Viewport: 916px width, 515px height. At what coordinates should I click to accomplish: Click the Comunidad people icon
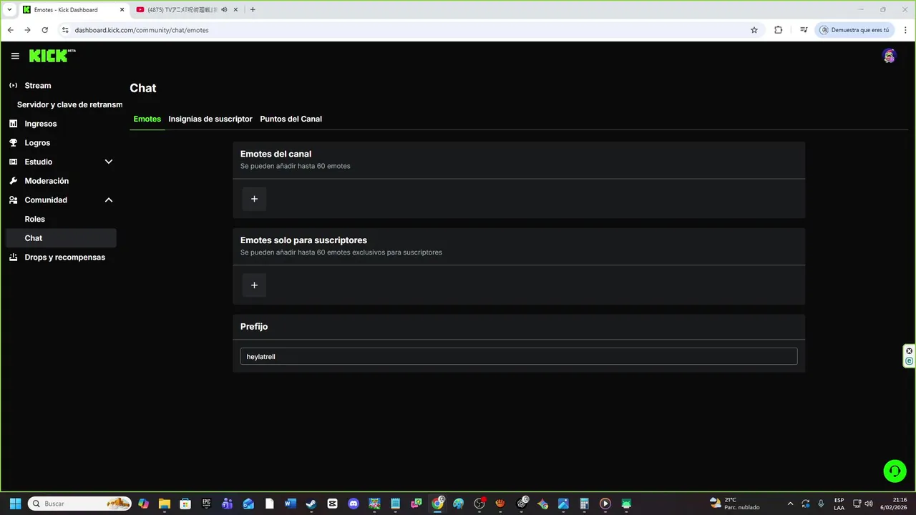13,200
